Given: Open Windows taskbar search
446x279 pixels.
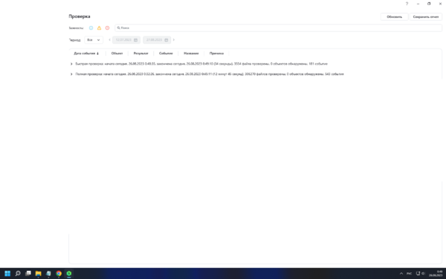Looking at the screenshot, I should coord(18,273).
